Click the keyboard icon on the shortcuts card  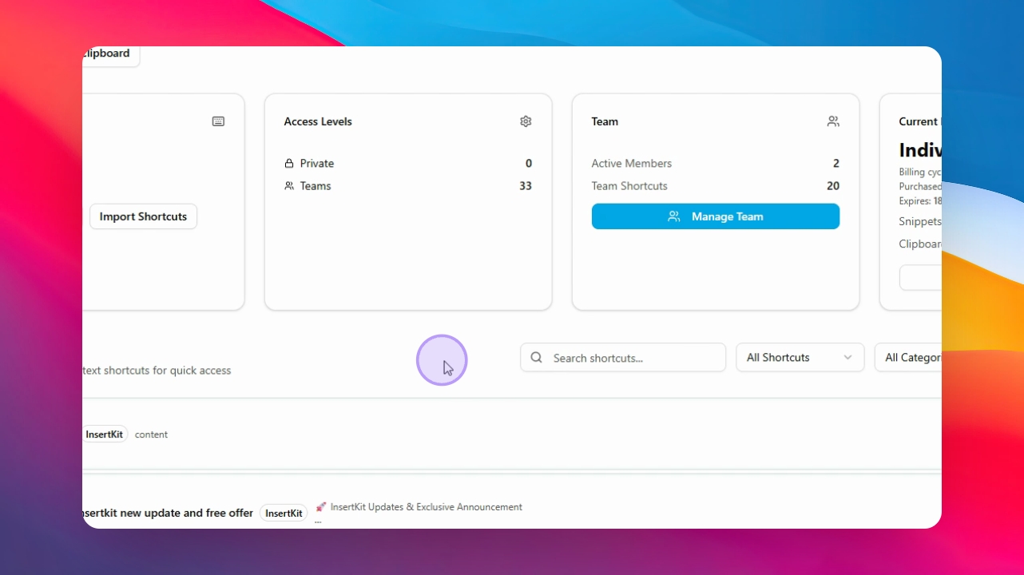click(x=218, y=121)
